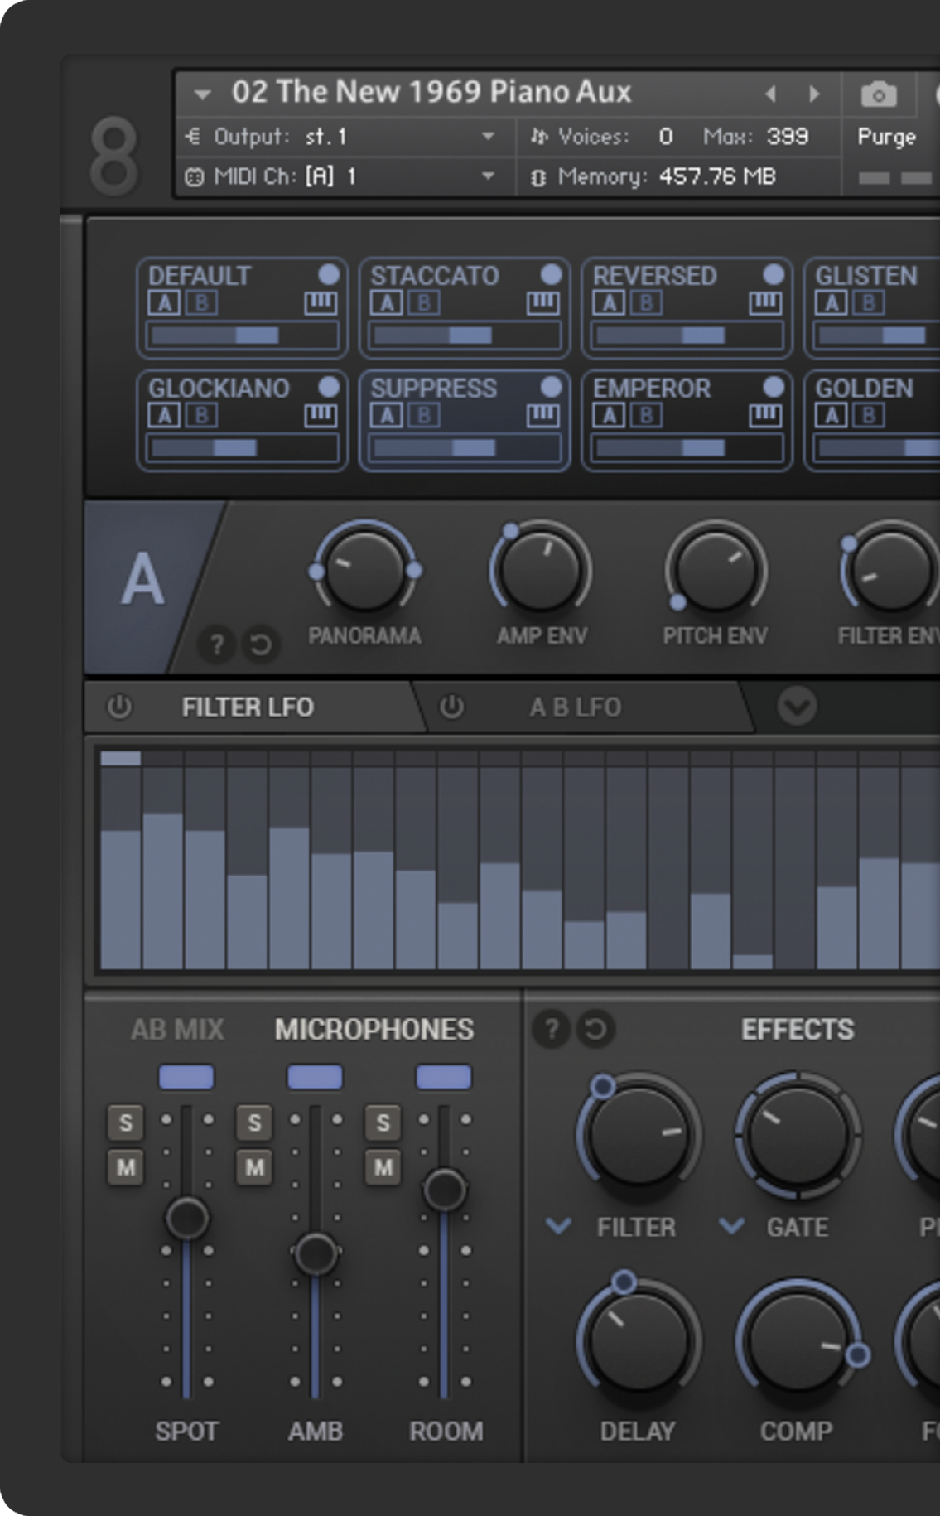The width and height of the screenshot is (940, 1516).
Task: Click the MIDI channel icon
Action: (194, 176)
